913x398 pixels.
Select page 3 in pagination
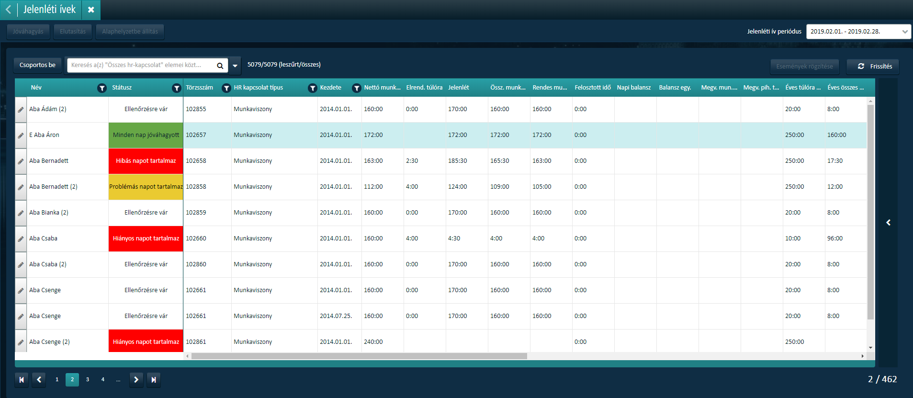(88, 379)
